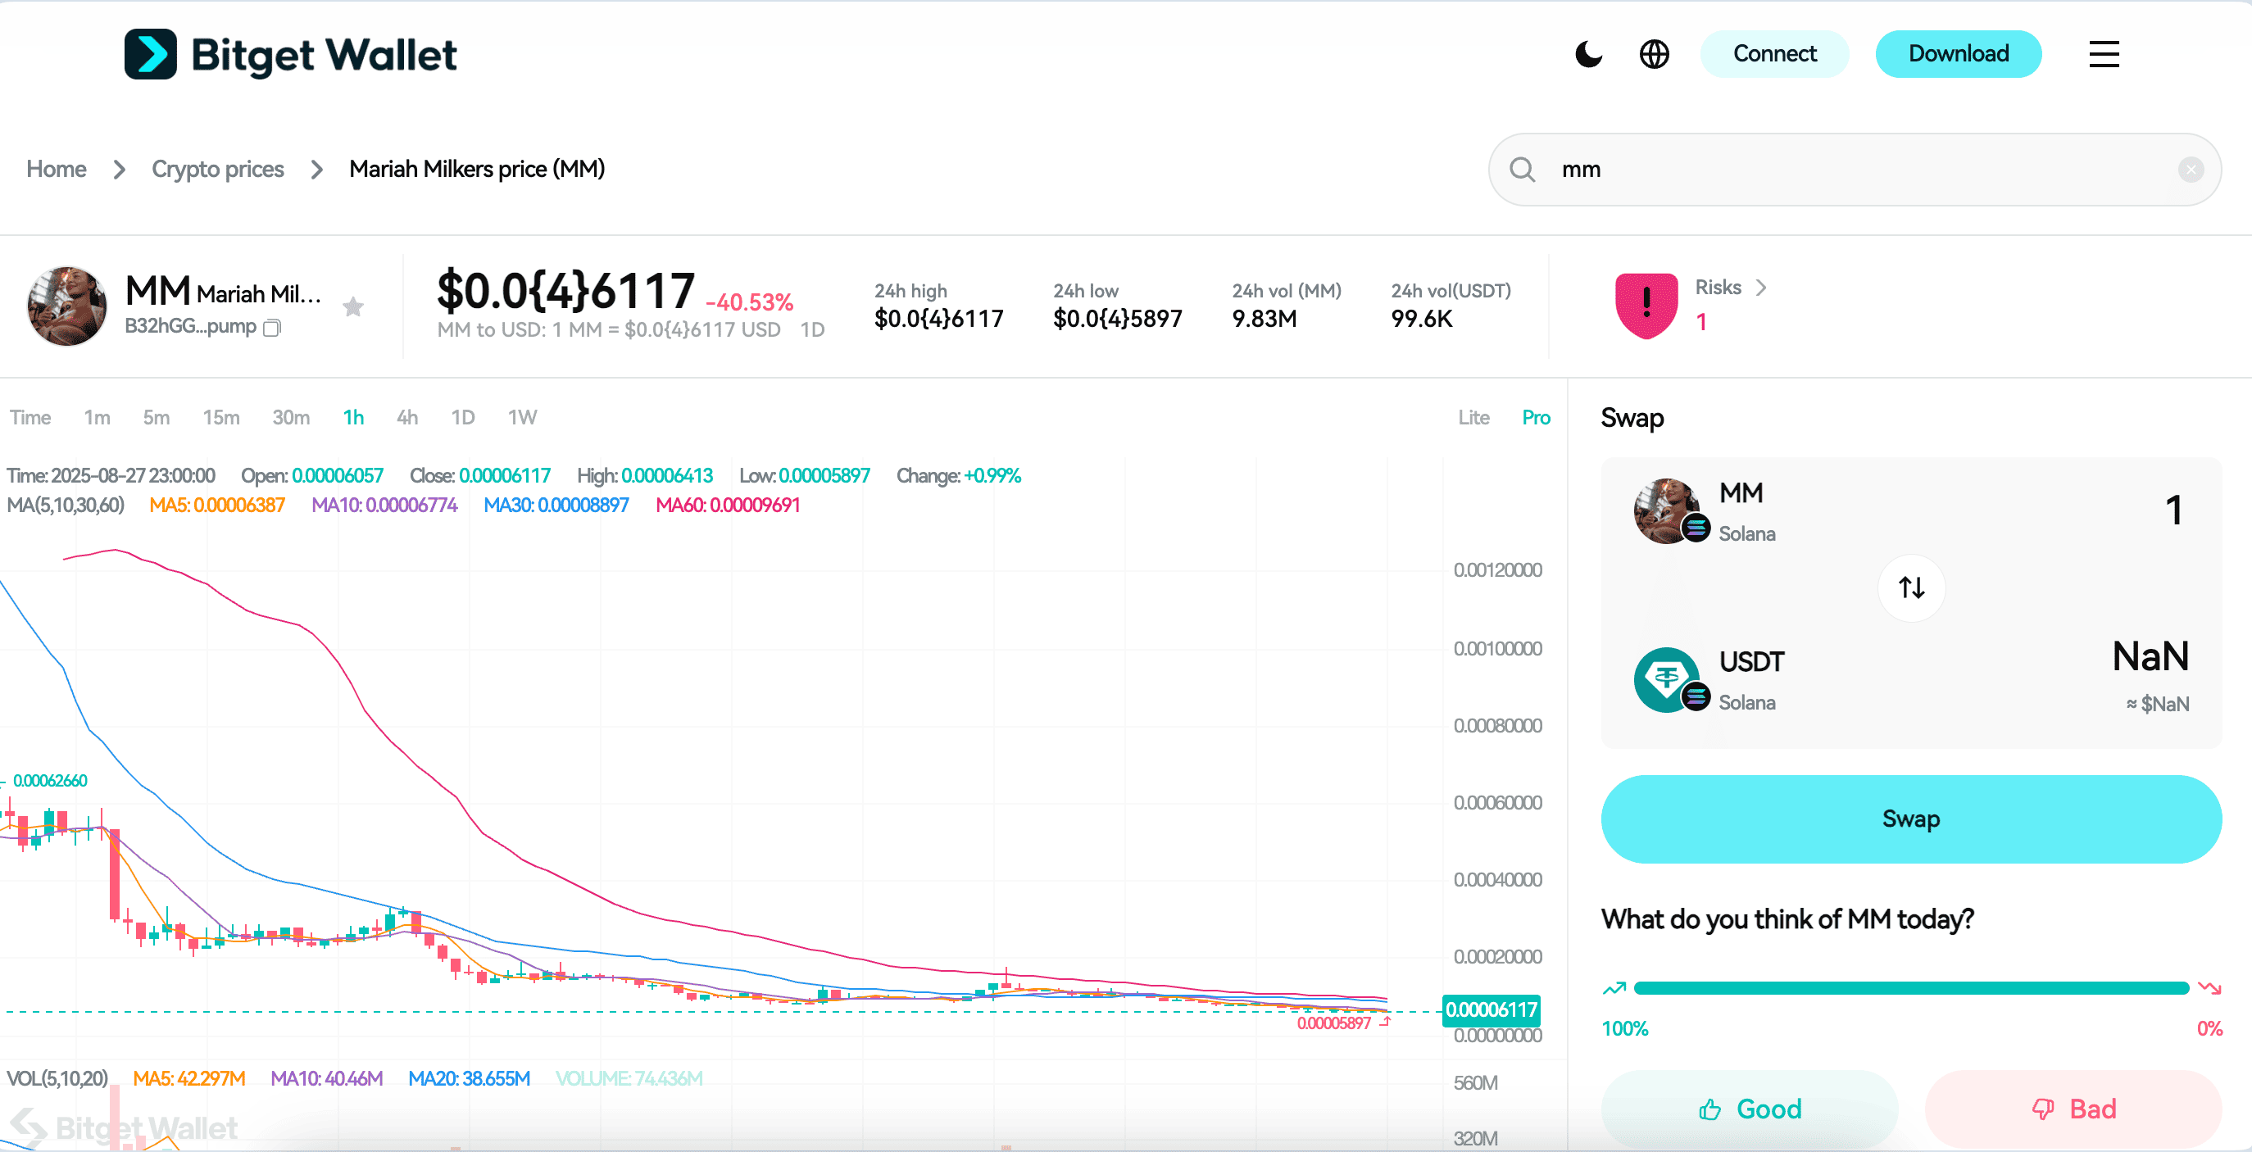Toggle dark mode moon icon
The image size is (2252, 1152).
point(1587,54)
